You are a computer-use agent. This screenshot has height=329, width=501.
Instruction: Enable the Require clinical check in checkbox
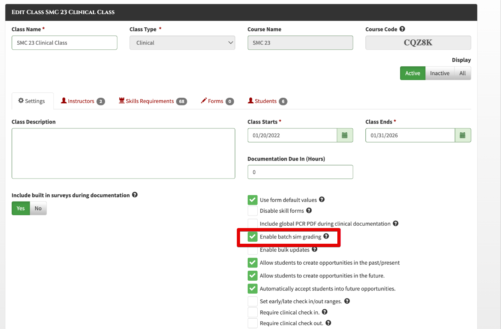pyautogui.click(x=253, y=312)
